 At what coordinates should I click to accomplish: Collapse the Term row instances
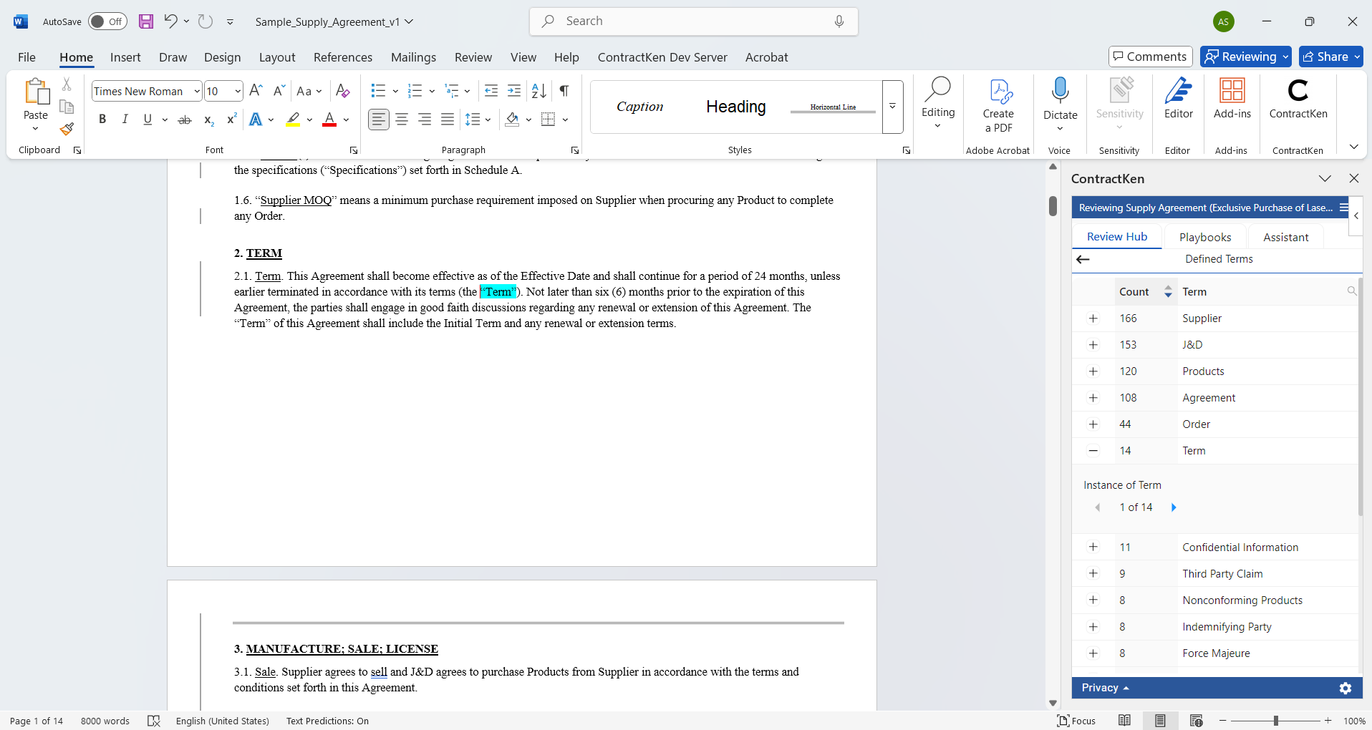(x=1093, y=451)
